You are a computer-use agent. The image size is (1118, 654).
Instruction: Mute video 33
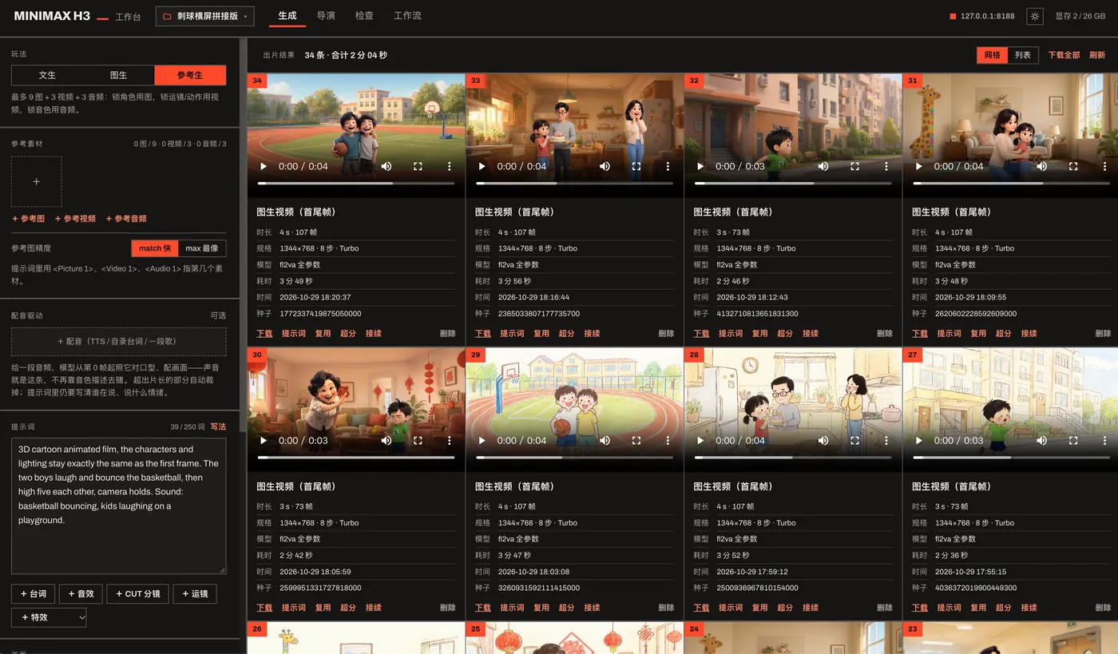(x=605, y=166)
